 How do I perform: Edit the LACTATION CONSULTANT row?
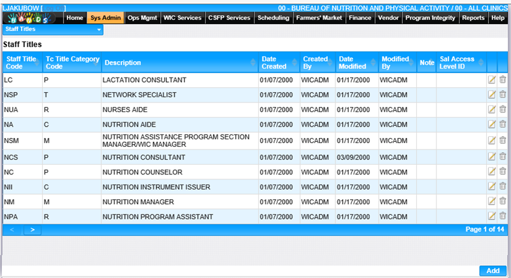click(x=492, y=80)
